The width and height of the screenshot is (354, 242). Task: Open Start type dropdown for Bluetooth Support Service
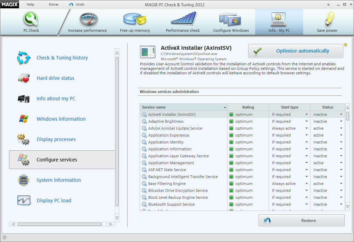[306, 204]
